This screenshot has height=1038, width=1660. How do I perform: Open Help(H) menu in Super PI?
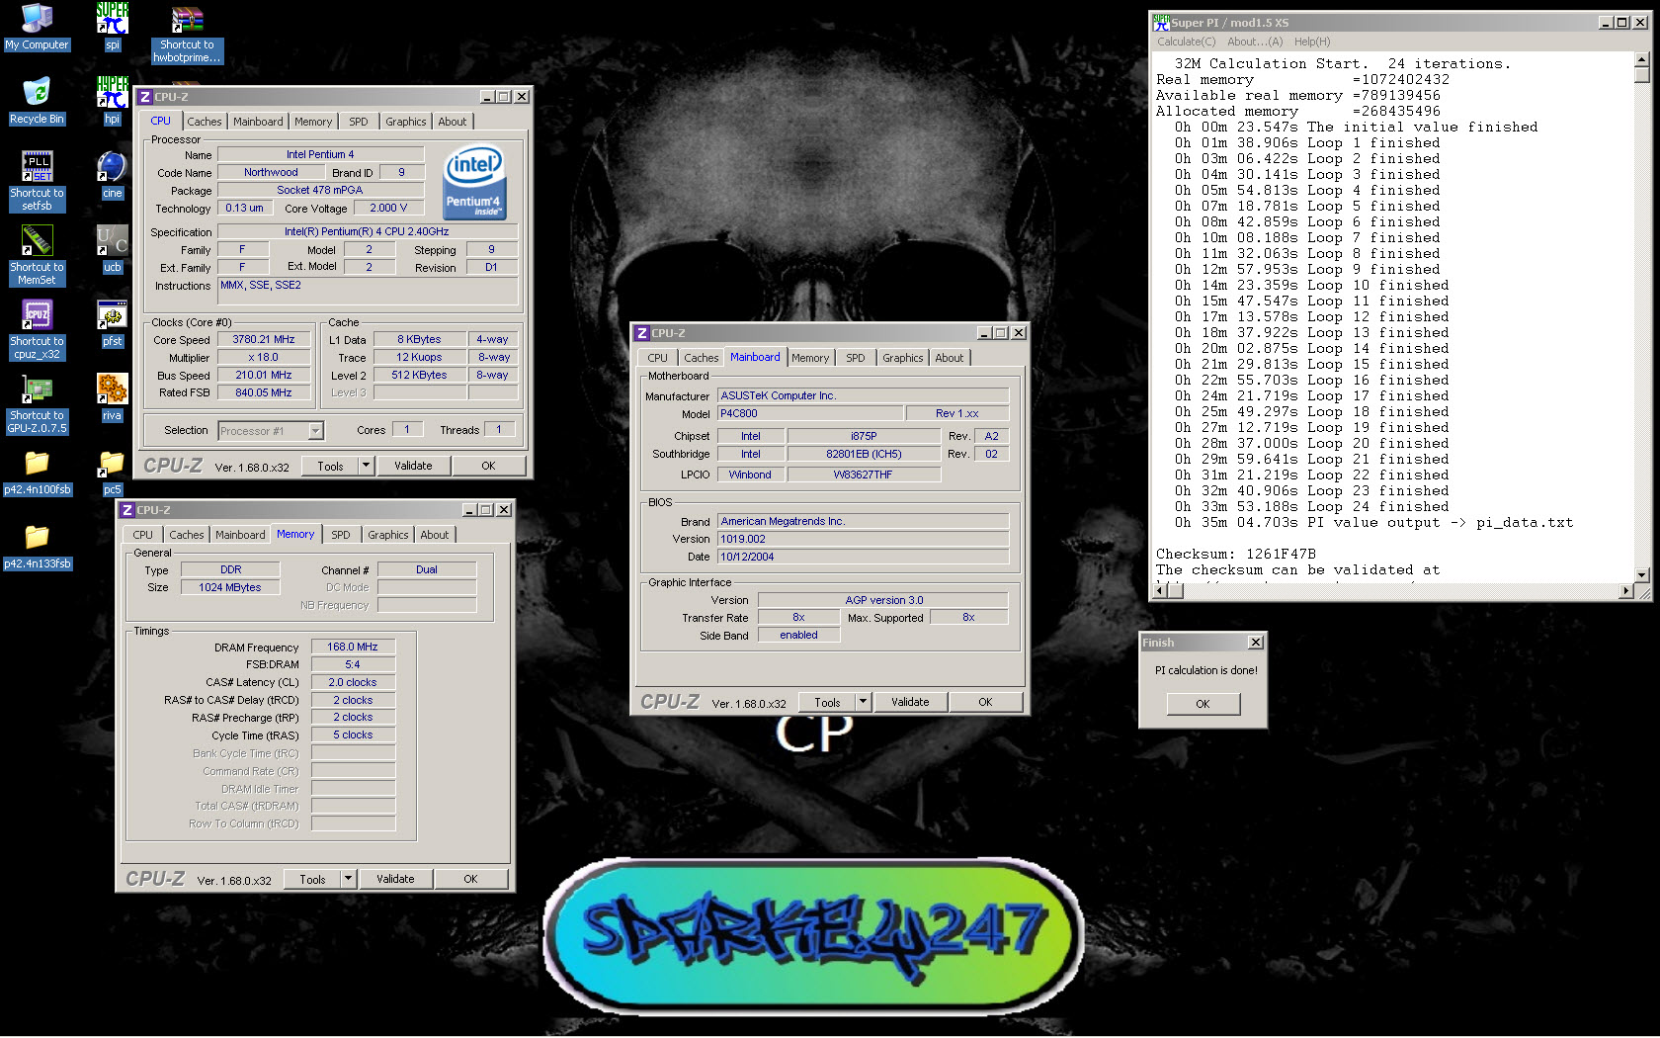click(x=1312, y=42)
